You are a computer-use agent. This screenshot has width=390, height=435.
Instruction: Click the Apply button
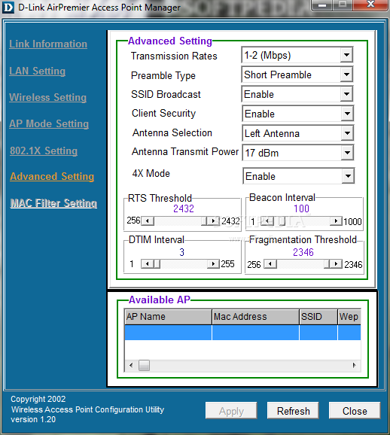pyautogui.click(x=231, y=411)
